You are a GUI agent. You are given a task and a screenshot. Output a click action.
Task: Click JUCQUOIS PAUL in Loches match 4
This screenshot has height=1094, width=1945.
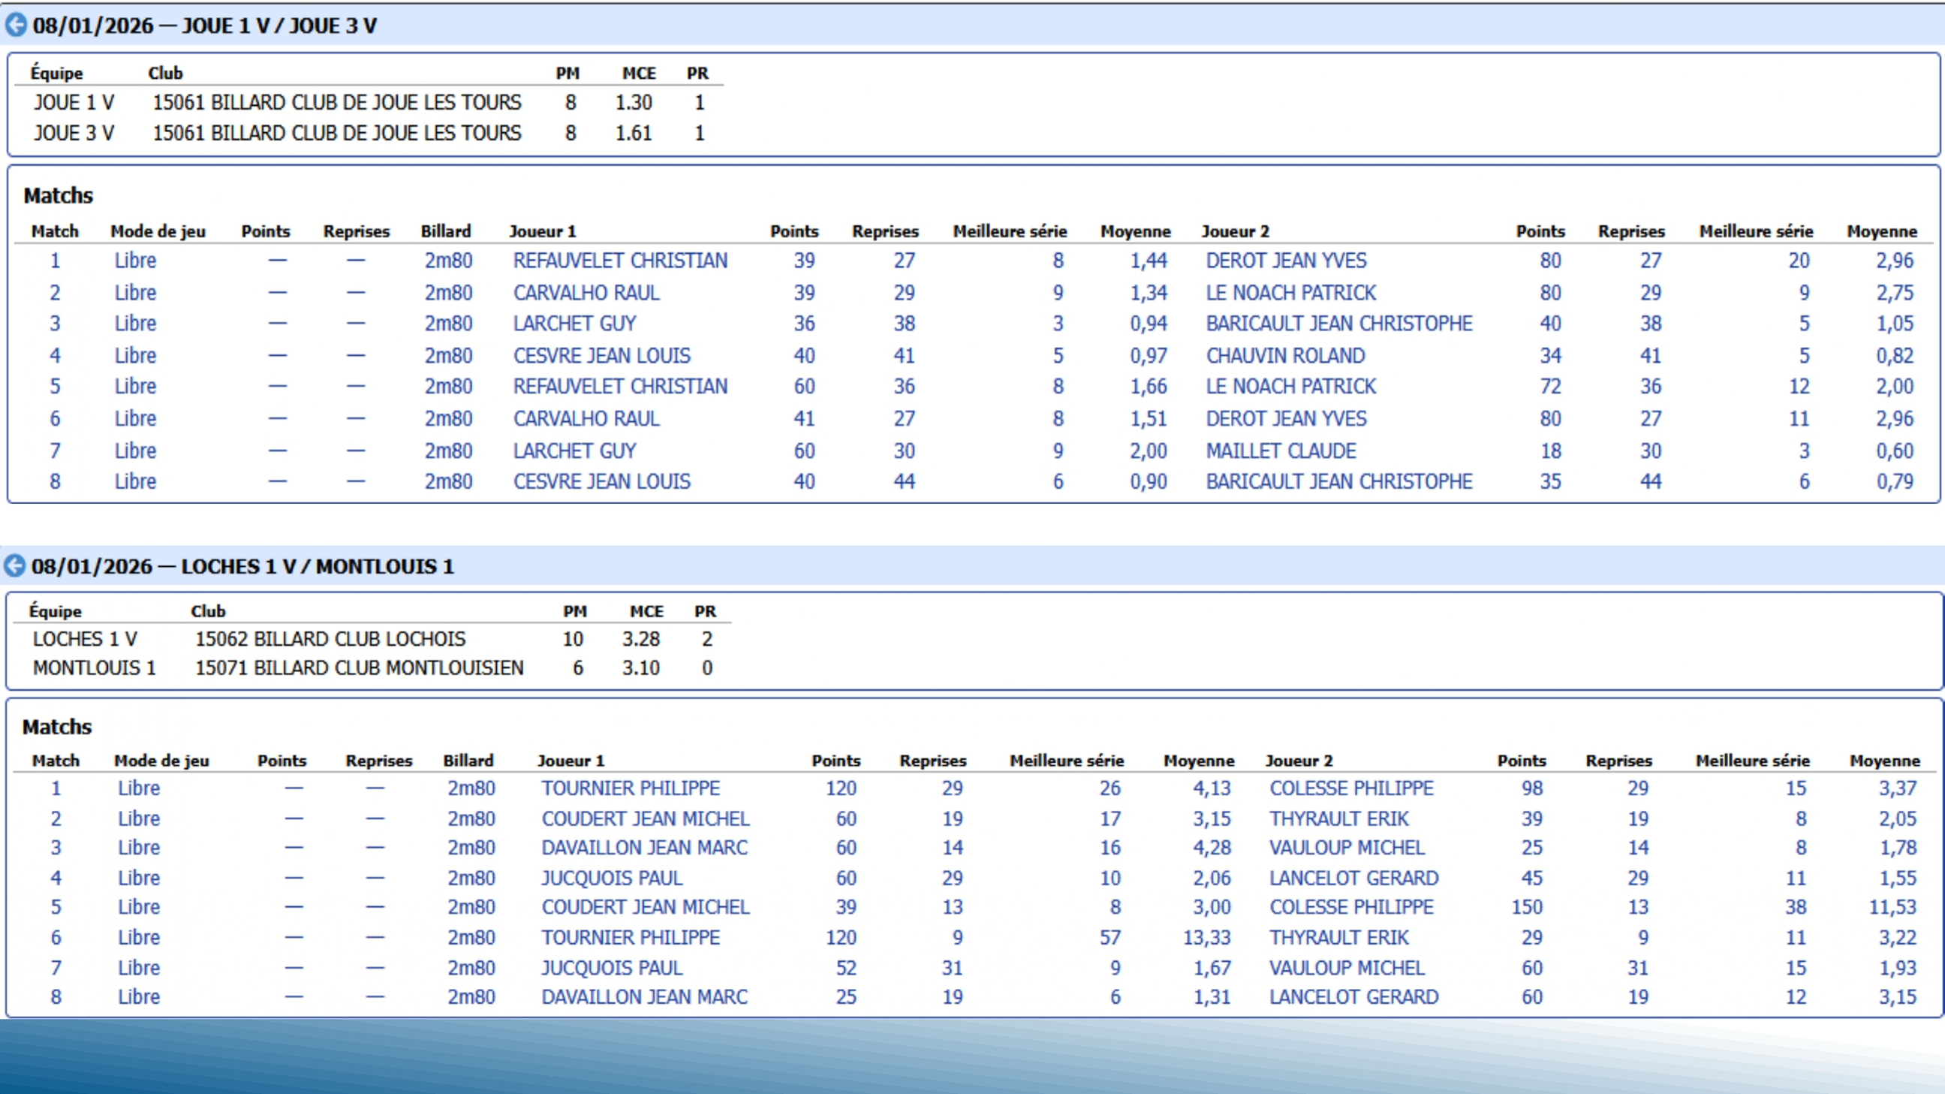coord(612,878)
